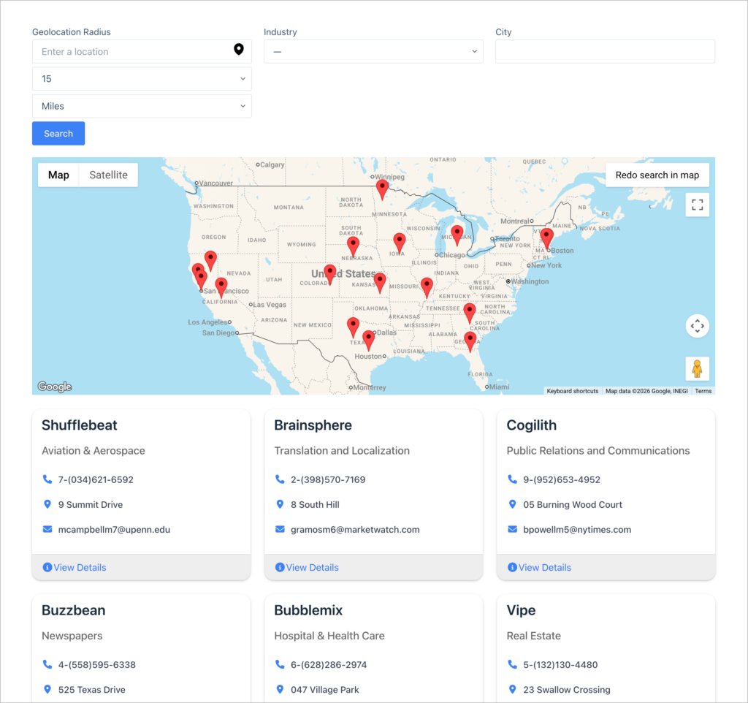Open the Industry dropdown
748x703 pixels.
(373, 51)
